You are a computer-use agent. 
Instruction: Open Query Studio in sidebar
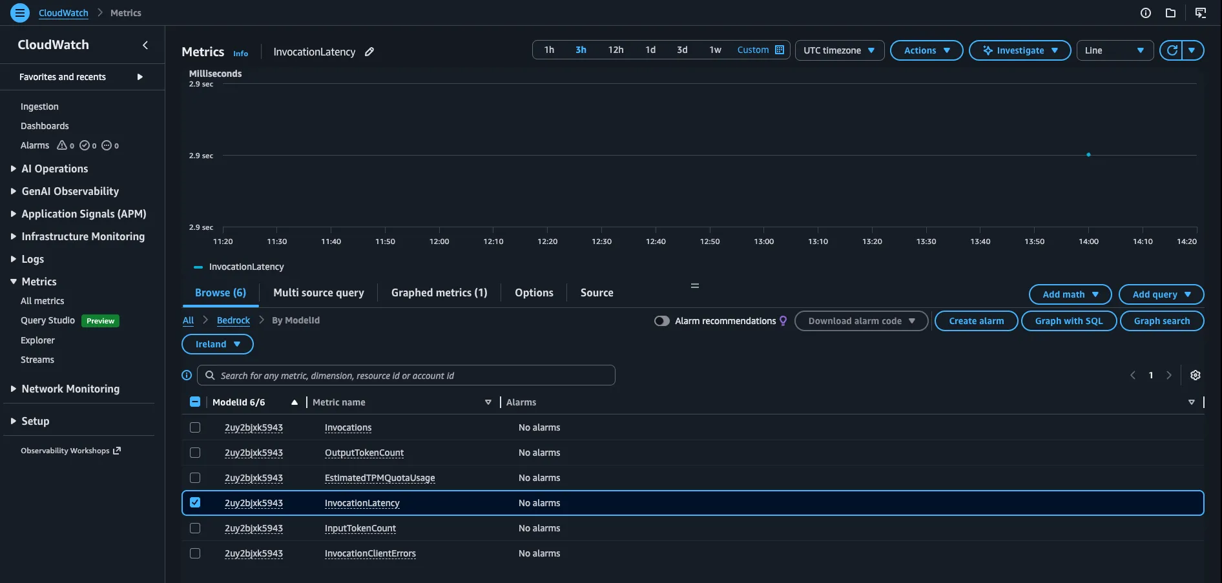(x=48, y=320)
